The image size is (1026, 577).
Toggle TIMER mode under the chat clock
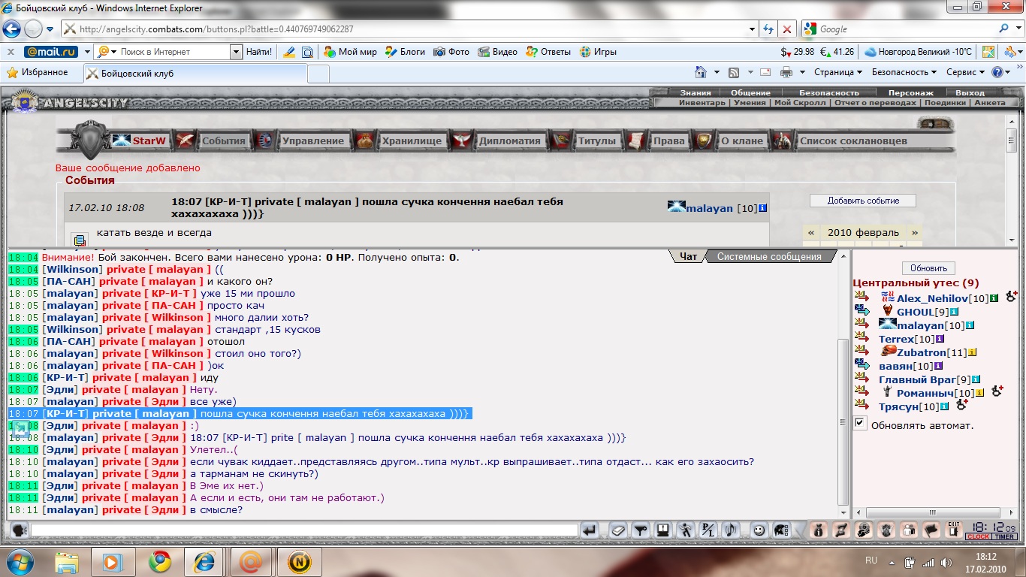pyautogui.click(x=1004, y=536)
